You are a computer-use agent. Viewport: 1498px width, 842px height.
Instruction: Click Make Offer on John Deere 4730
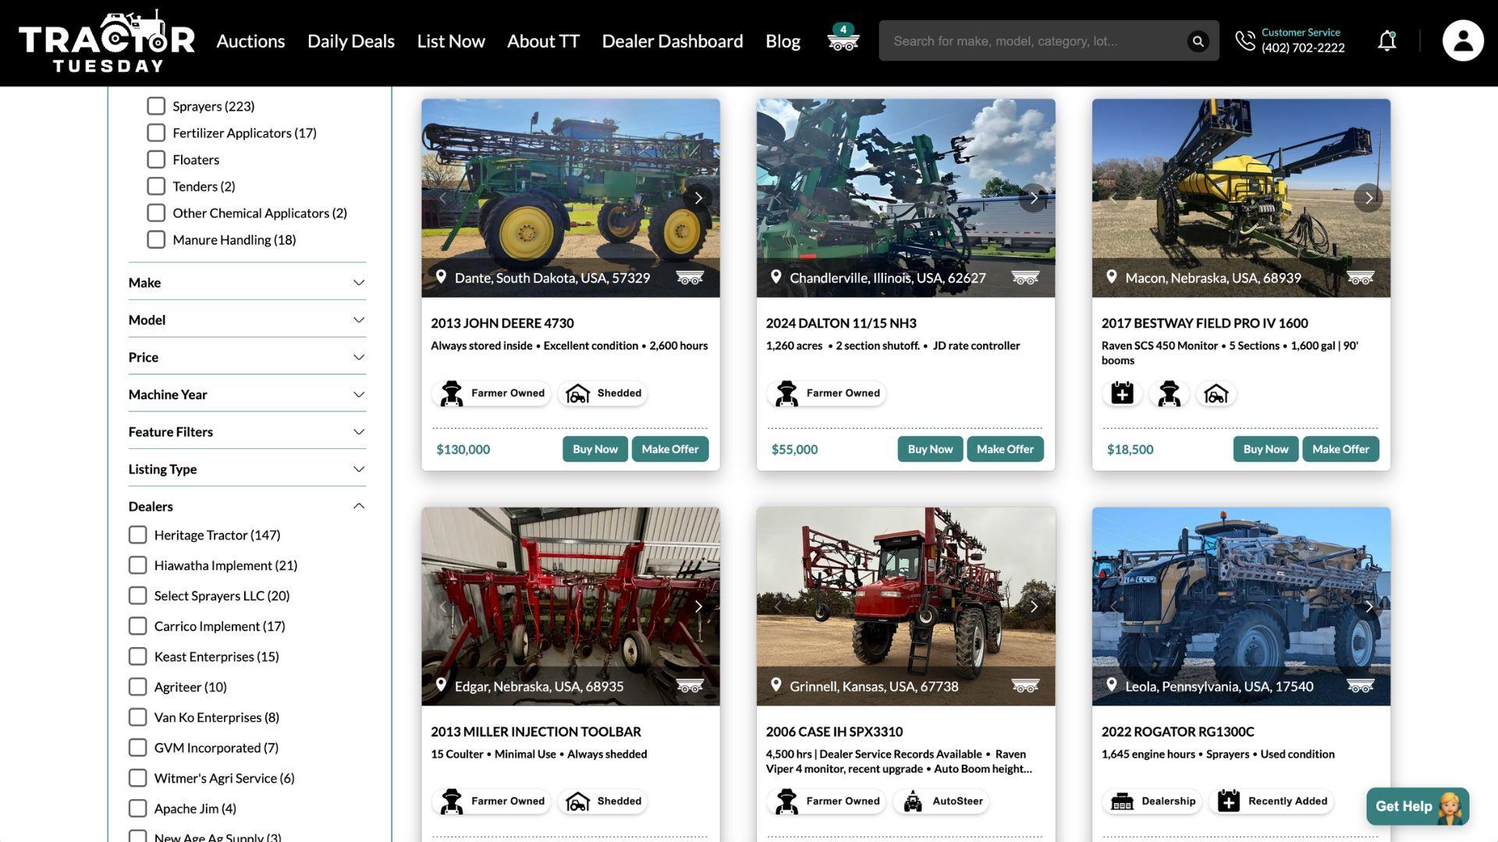(669, 449)
